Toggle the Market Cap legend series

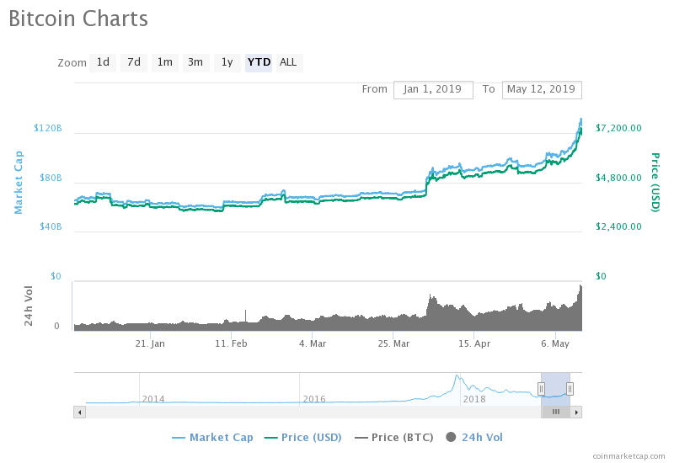[x=212, y=437]
